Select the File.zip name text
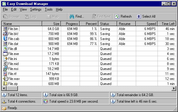 pos(13,84)
